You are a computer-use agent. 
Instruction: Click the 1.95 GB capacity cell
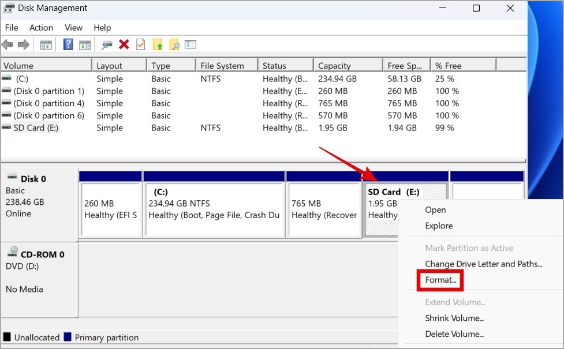(x=333, y=127)
